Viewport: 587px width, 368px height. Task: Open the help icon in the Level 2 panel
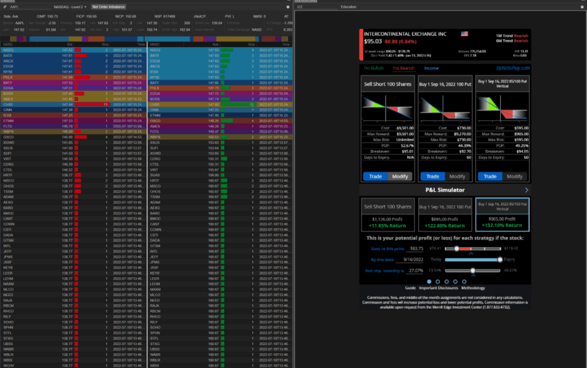point(288,7)
